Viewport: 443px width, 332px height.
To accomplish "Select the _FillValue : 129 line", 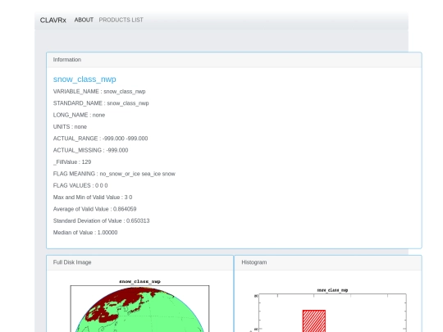I will (x=72, y=162).
